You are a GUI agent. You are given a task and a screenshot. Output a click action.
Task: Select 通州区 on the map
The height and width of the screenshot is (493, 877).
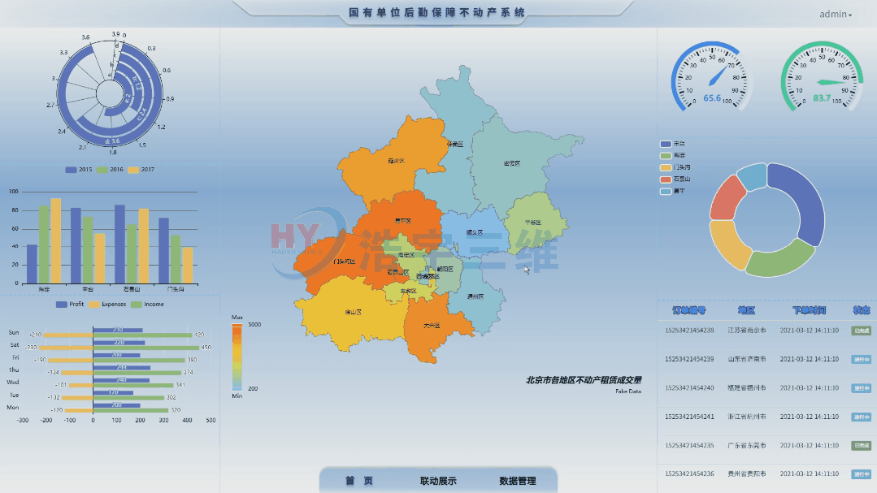[475, 296]
